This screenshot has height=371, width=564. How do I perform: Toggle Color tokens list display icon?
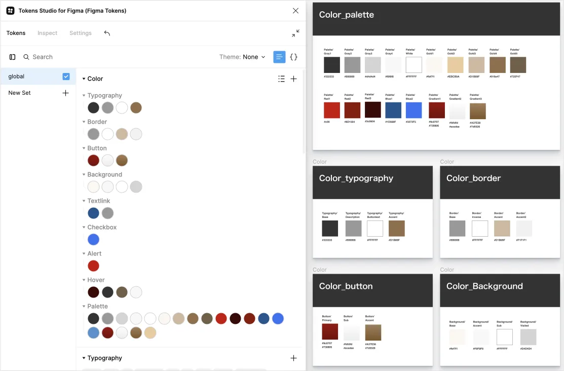coord(281,79)
